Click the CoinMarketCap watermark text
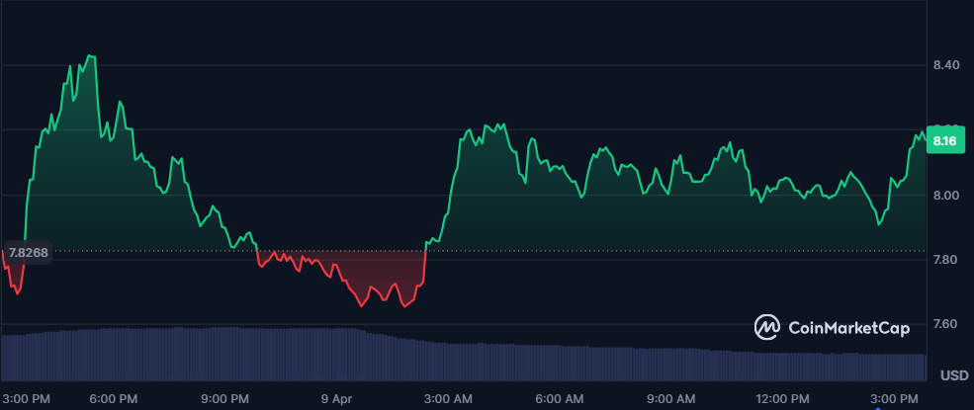Screen dimensions: 974x410 tap(847, 327)
